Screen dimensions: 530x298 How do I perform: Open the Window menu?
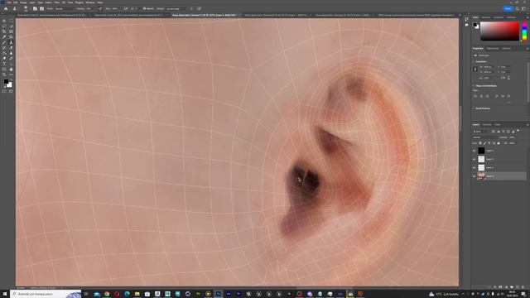90,2
